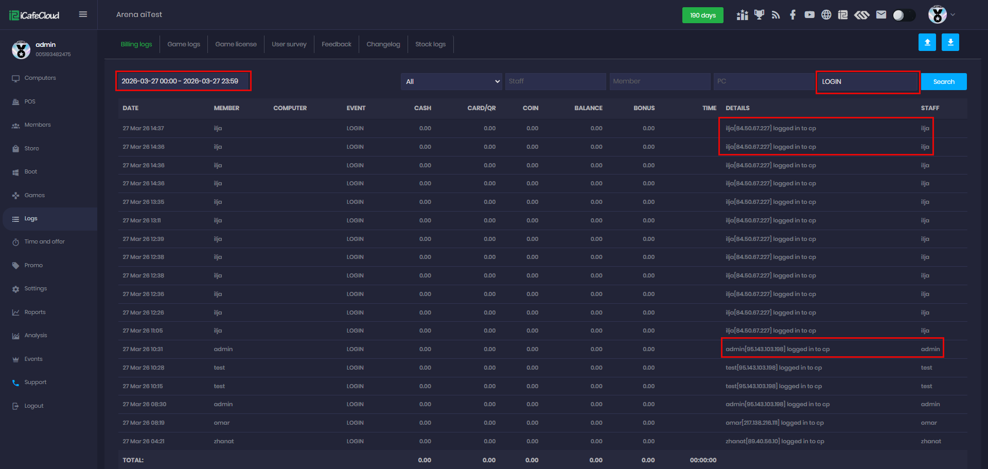Click the Search button
Image resolution: width=988 pixels, height=469 pixels.
(944, 82)
